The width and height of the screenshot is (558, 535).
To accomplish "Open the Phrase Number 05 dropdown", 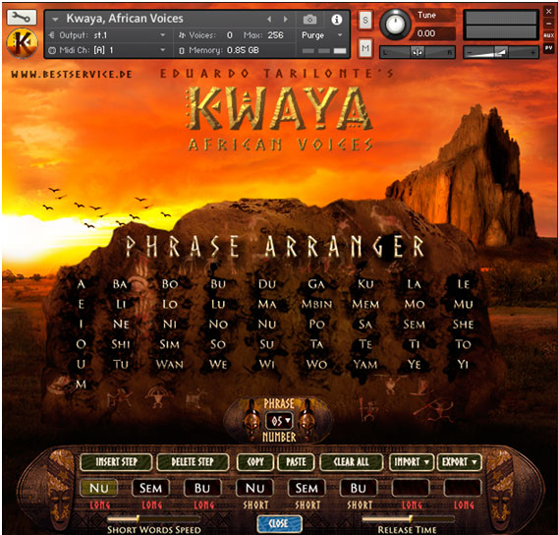I will click(x=279, y=421).
